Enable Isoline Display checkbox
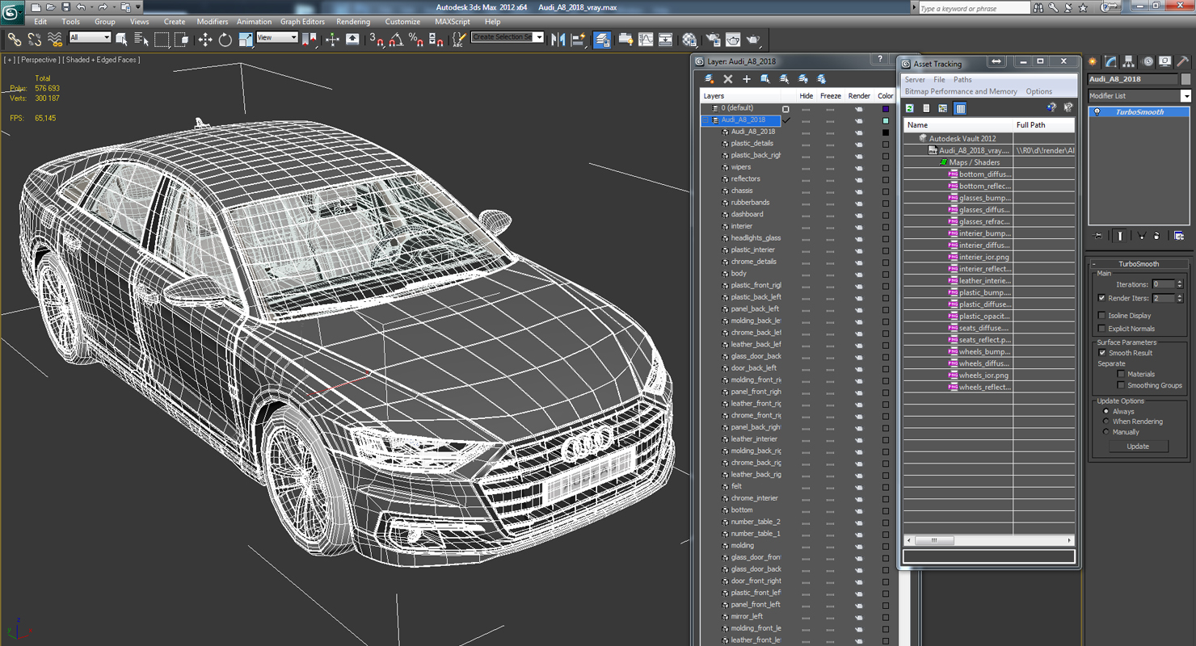 pyautogui.click(x=1102, y=316)
